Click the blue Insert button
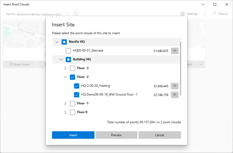Viewport: 233px width, 153px height. coord(73,135)
